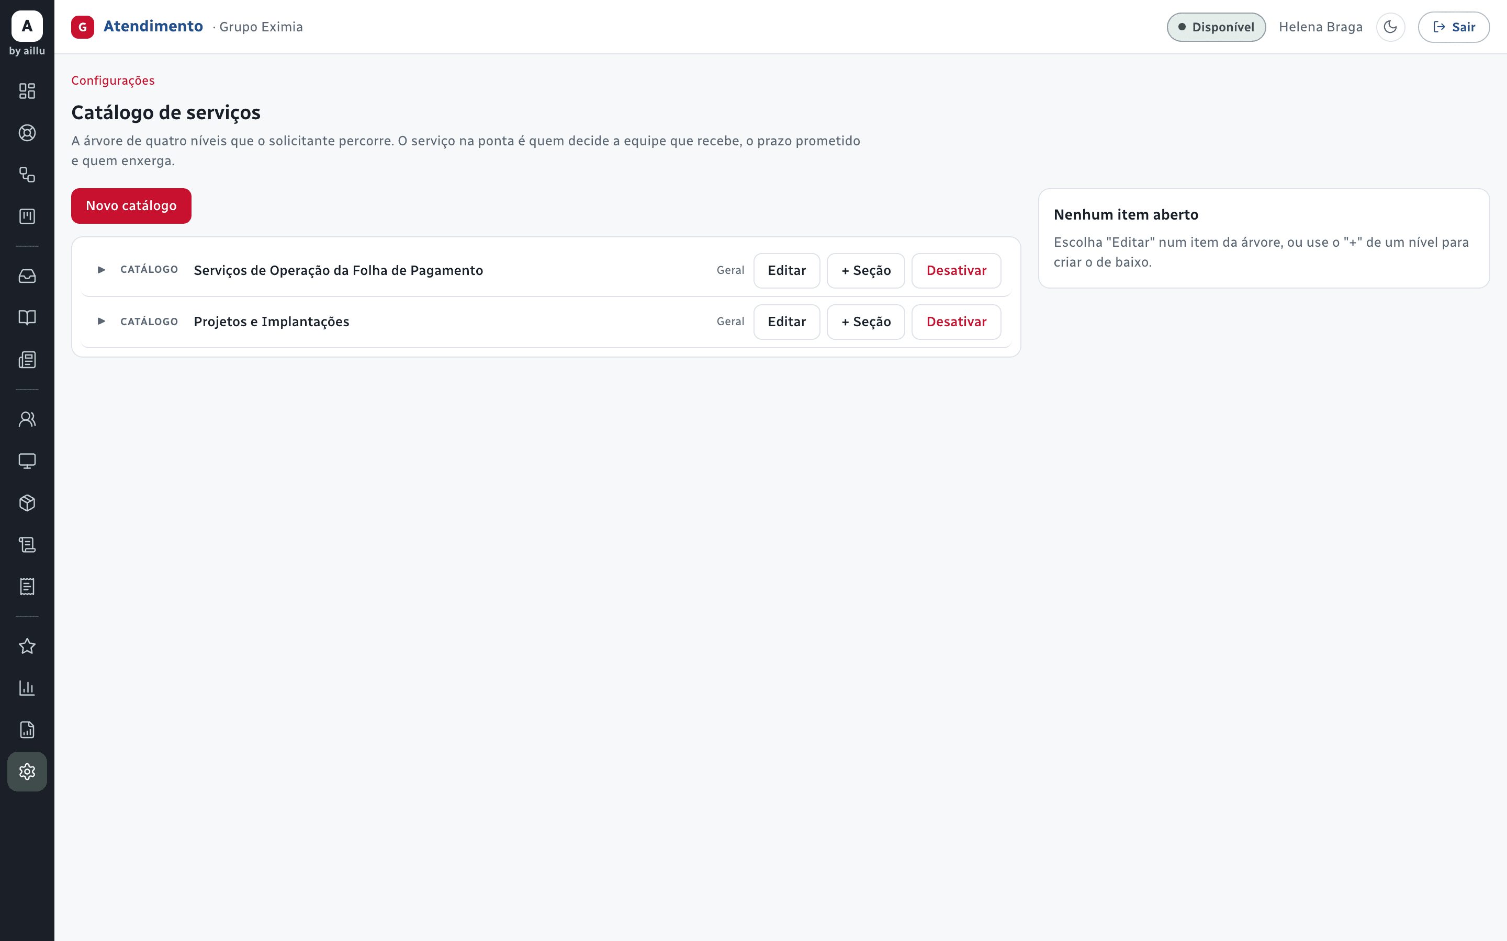This screenshot has height=941, width=1507.
Task: Edit the Serviços de Operação da Folha catalog
Action: coord(786,271)
